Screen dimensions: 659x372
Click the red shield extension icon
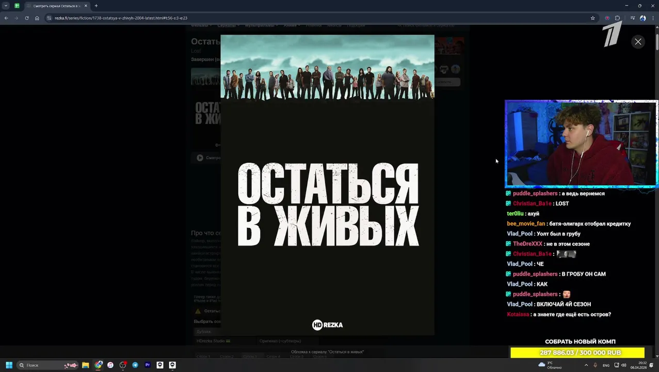tap(607, 18)
